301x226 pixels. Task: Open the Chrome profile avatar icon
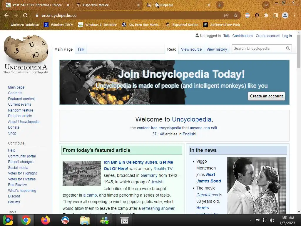point(285,15)
